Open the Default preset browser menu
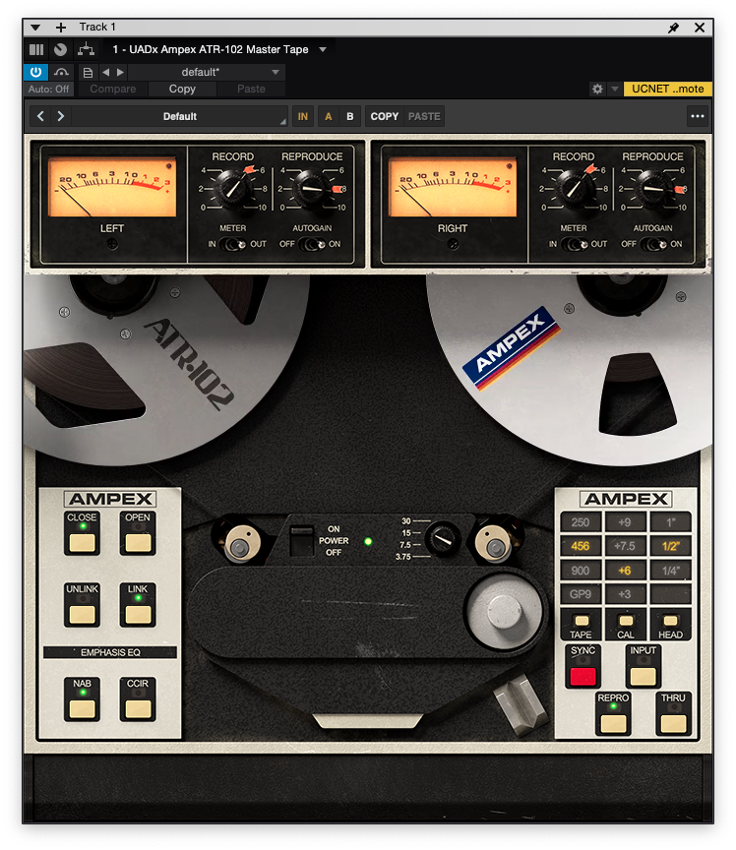The height and width of the screenshot is (850, 736). [x=179, y=116]
